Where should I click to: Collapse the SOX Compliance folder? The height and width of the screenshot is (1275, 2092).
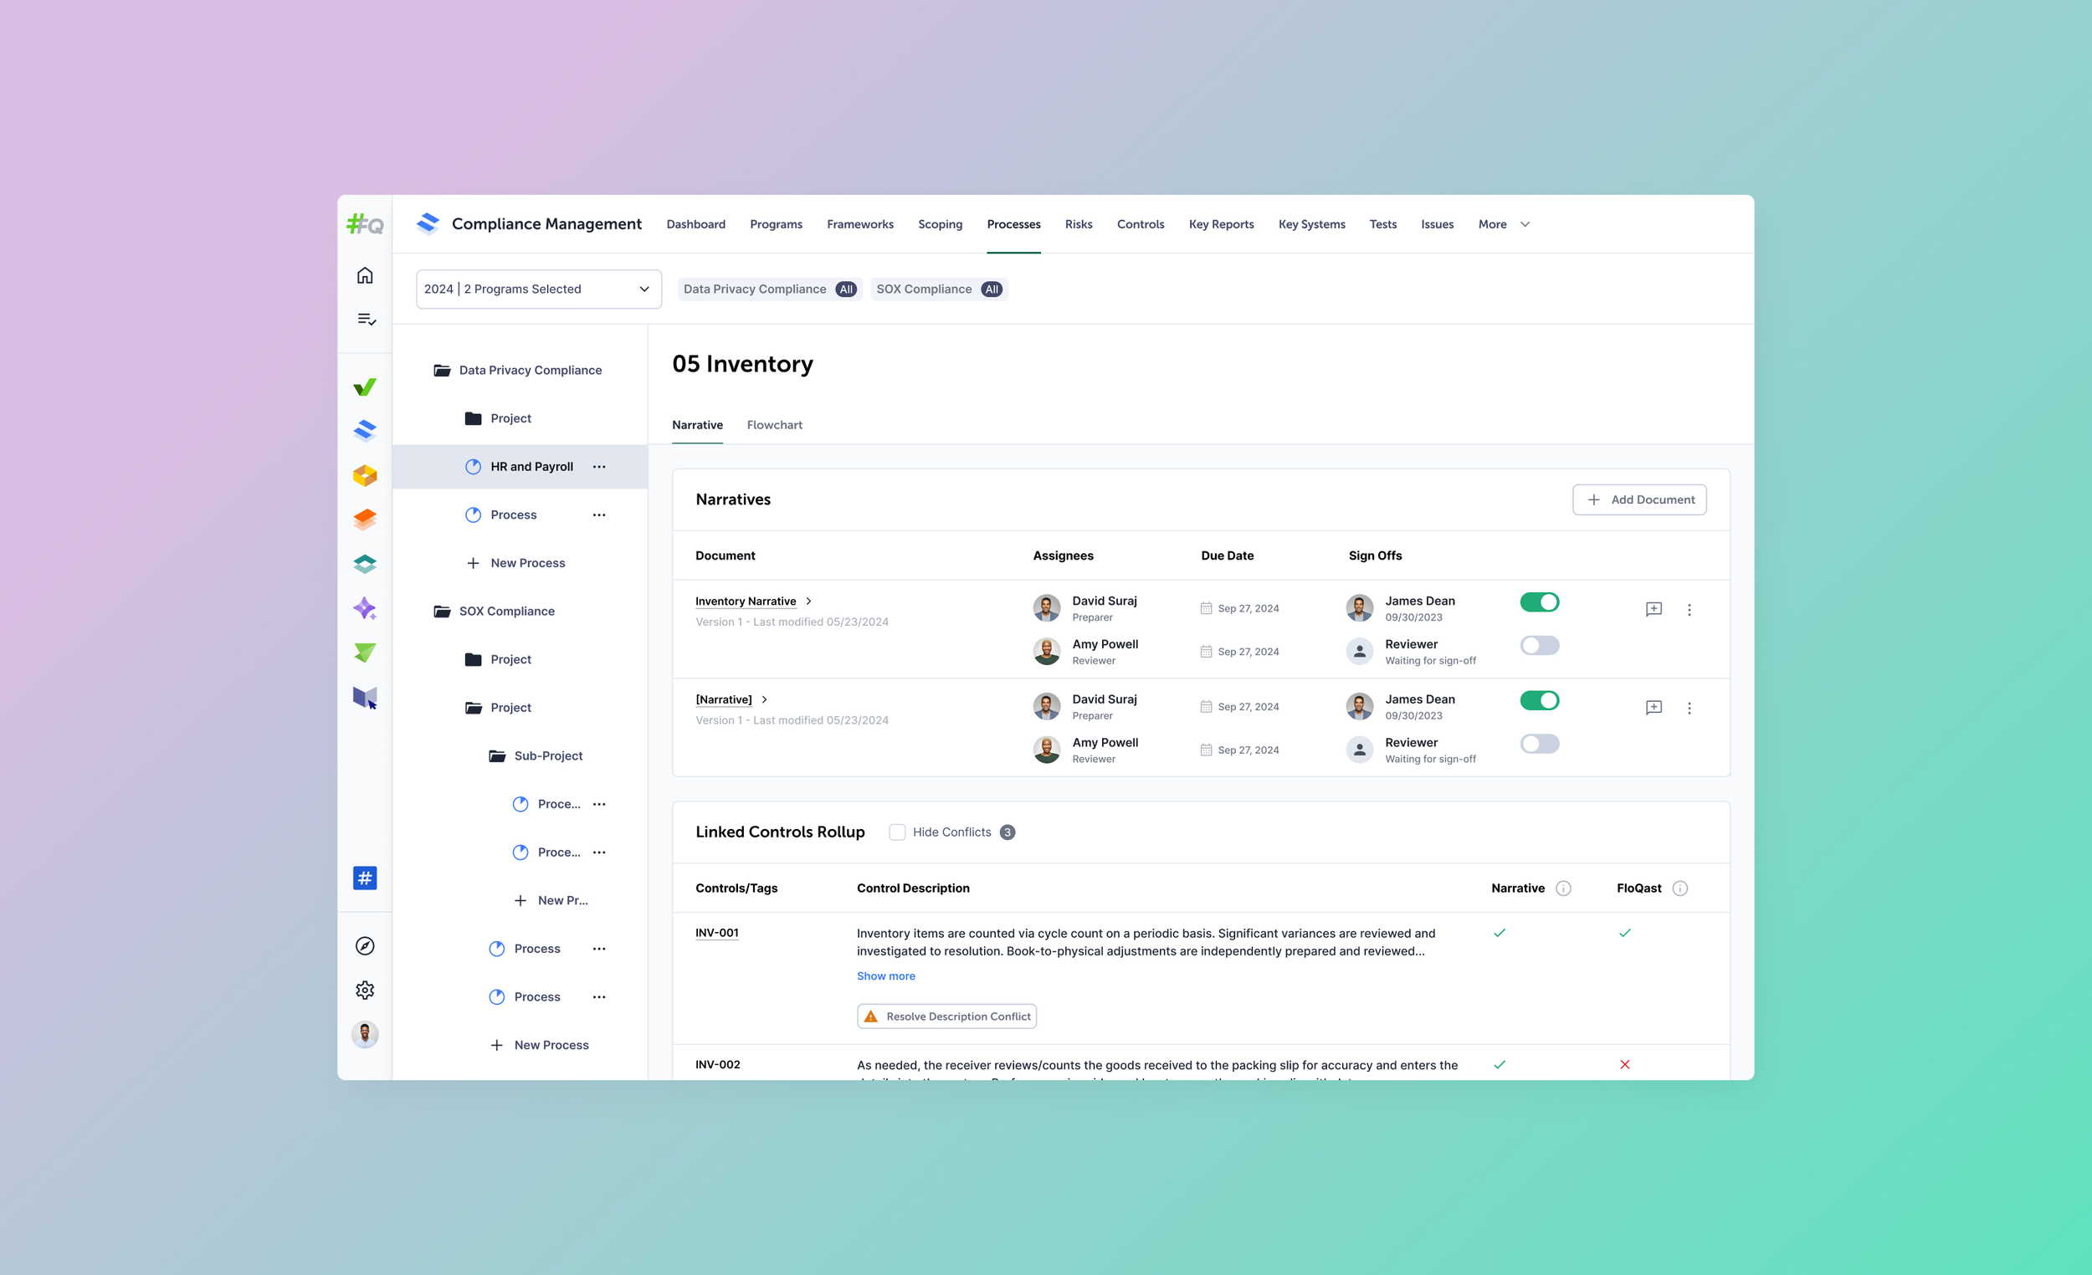[442, 612]
